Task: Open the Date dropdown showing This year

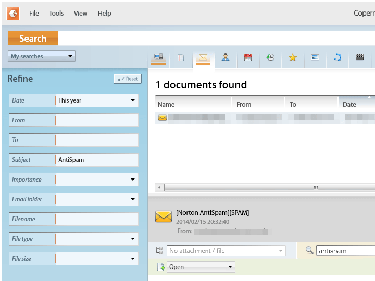Action: coord(97,100)
